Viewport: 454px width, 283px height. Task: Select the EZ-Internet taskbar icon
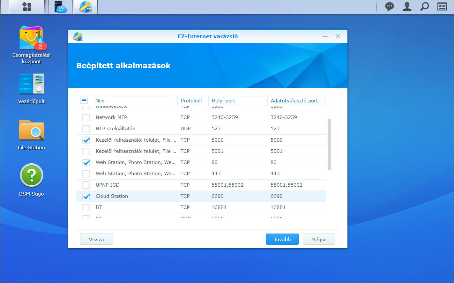point(85,7)
